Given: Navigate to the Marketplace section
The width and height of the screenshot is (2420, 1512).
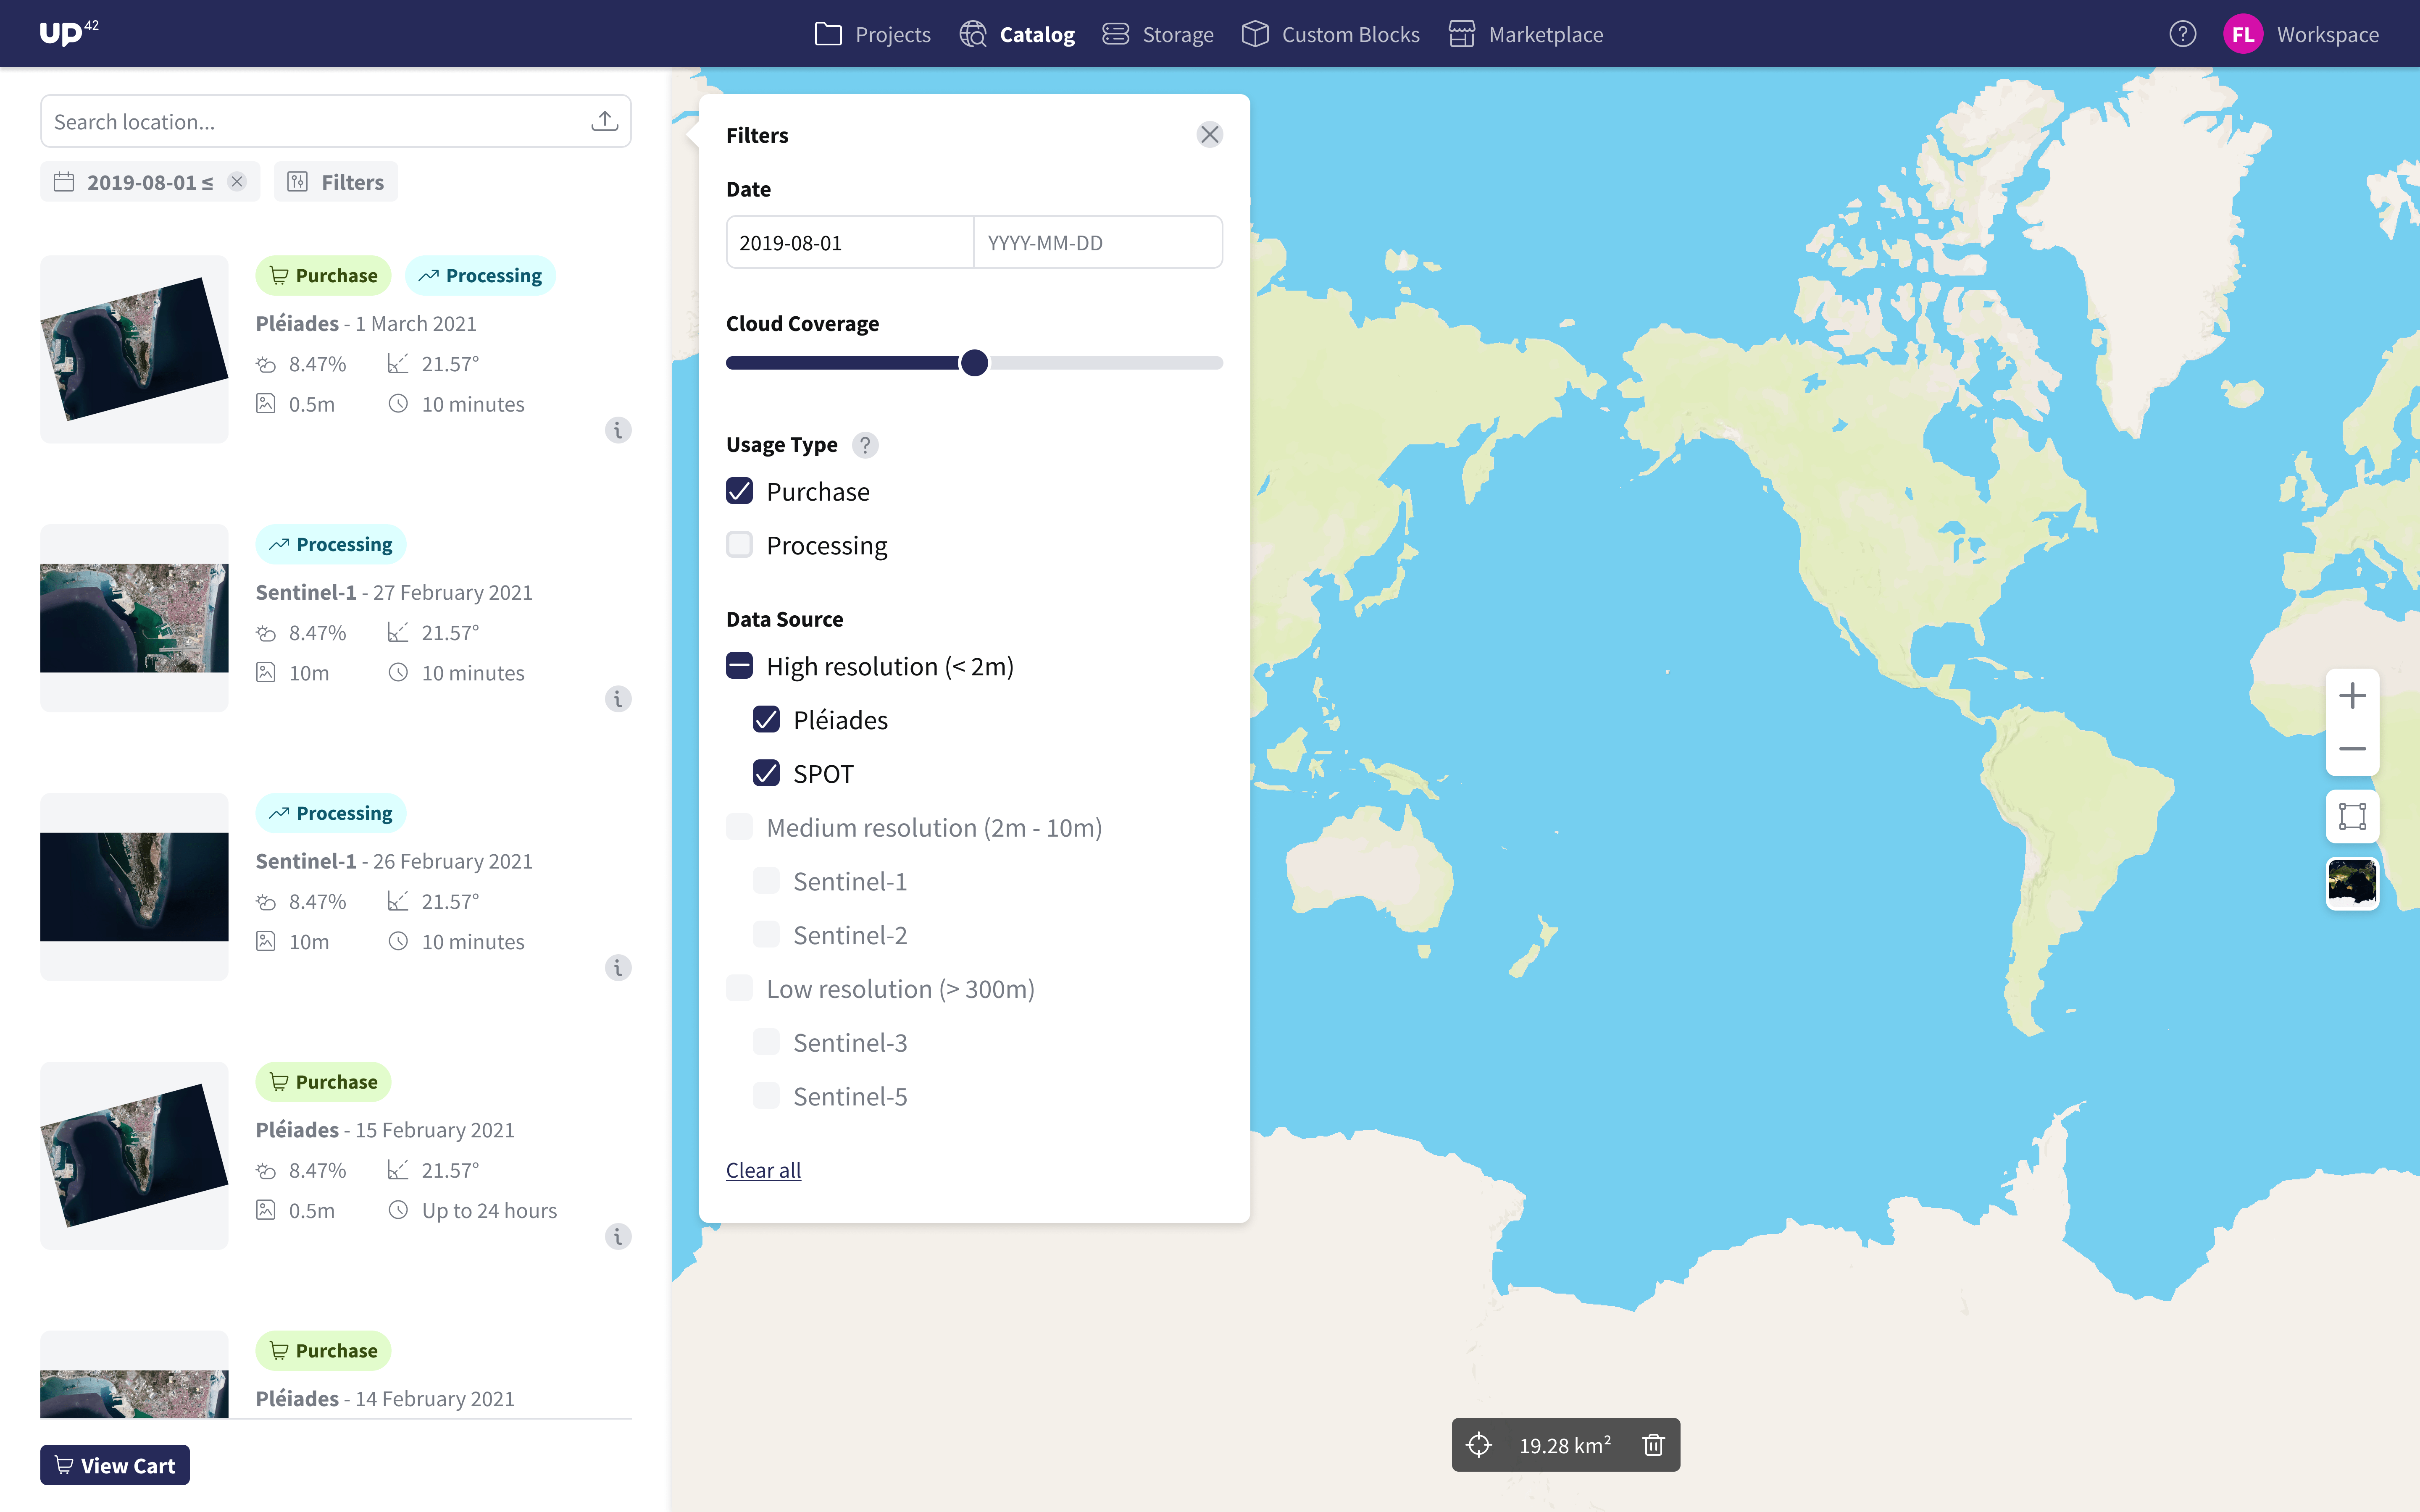Looking at the screenshot, I should [x=1544, y=33].
